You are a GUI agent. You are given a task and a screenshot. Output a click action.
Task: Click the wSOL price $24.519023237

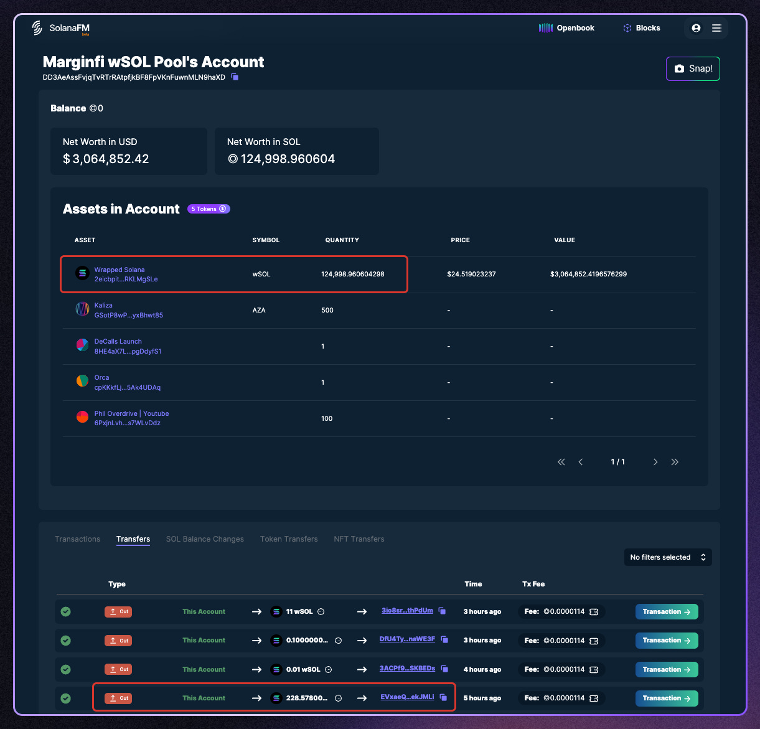471,275
